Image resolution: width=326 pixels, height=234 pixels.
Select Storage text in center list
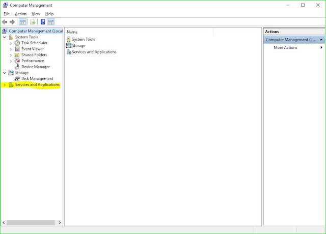tap(78, 45)
